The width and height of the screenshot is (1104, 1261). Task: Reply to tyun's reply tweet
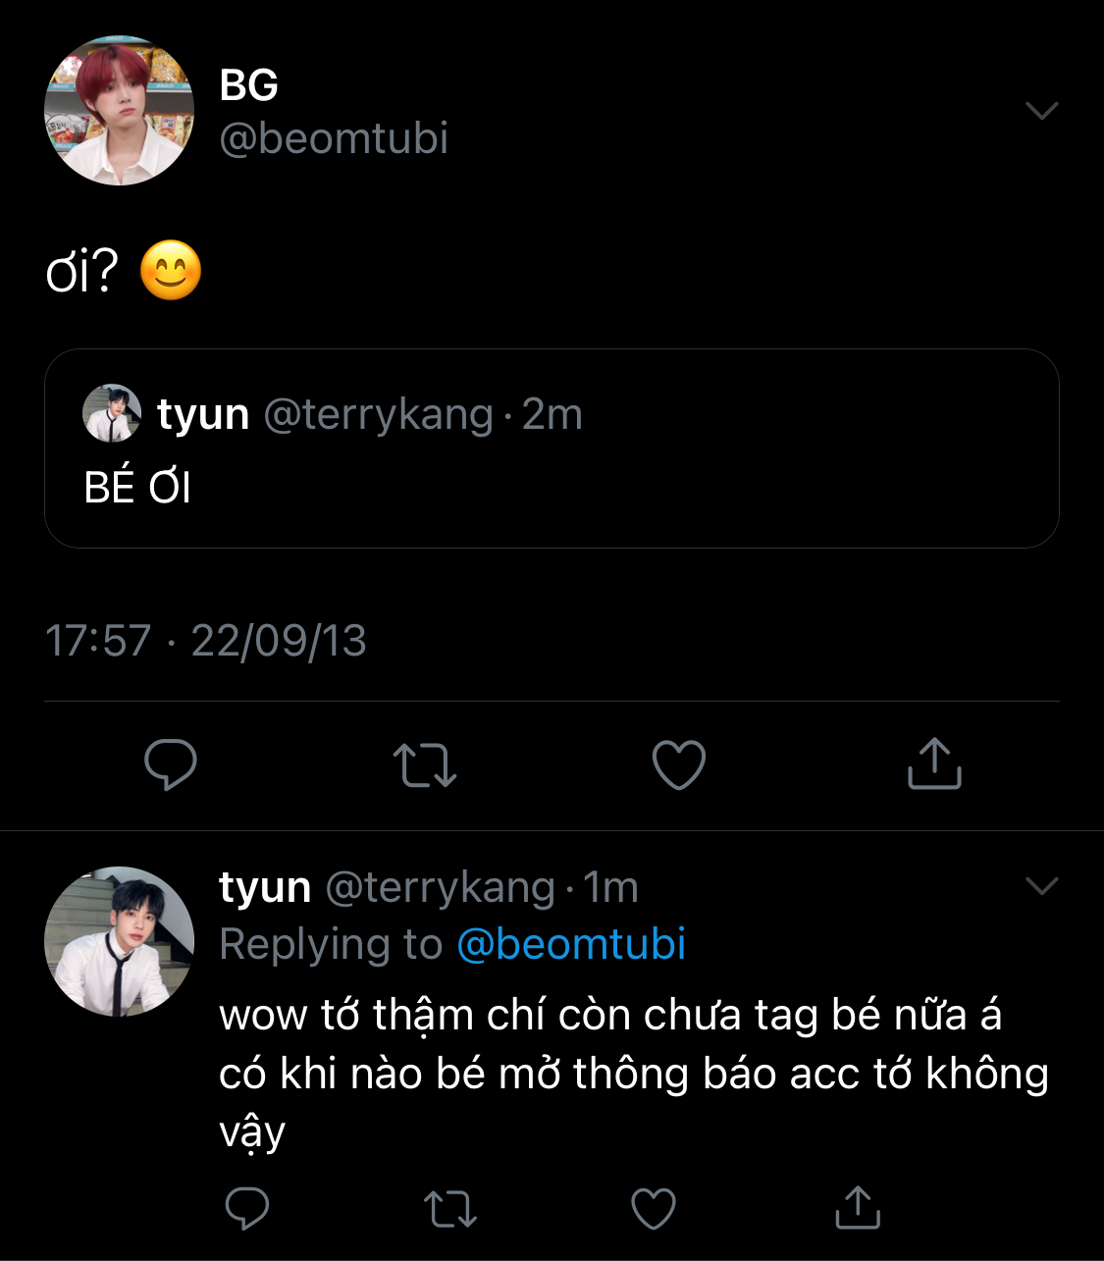(x=247, y=1208)
